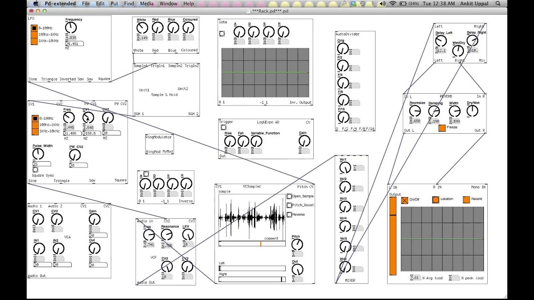Screen dimensions: 534x300
Task: Click the reverb Roomsize knob
Action: pyautogui.click(x=415, y=111)
